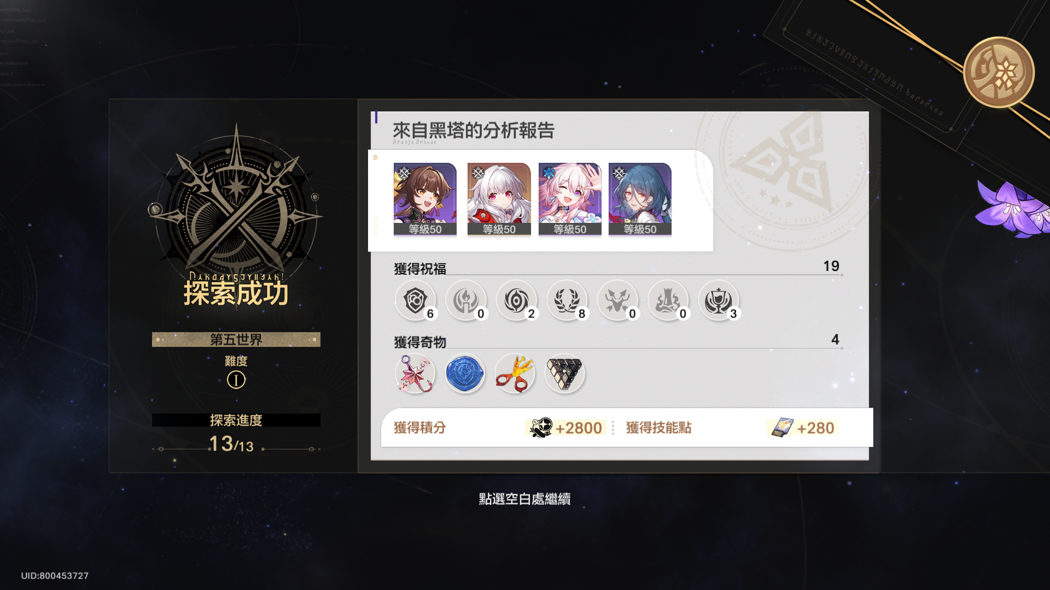Click the Destruction blessing icon showing 0
The image size is (1050, 590).
click(x=668, y=300)
